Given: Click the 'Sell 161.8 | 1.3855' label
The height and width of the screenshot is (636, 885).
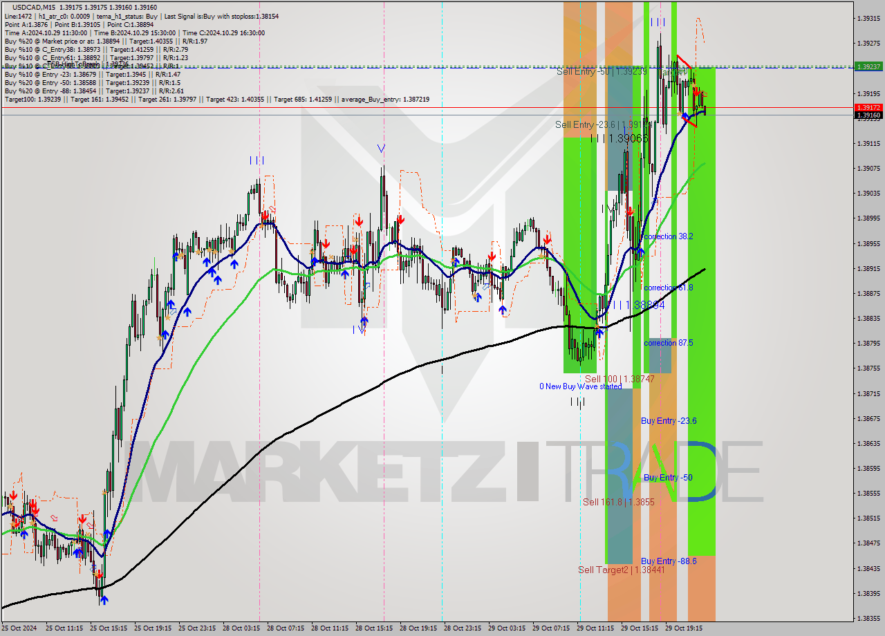Looking at the screenshot, I should point(618,502).
